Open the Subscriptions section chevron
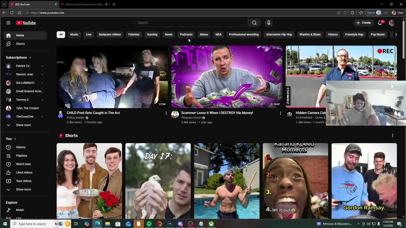The width and height of the screenshot is (406, 228). click(x=30, y=58)
